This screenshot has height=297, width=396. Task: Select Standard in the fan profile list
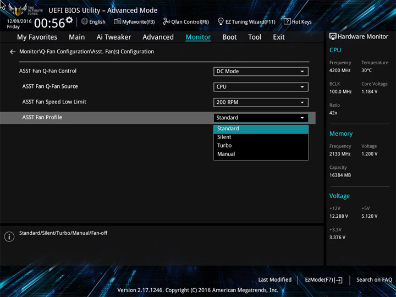(x=261, y=129)
